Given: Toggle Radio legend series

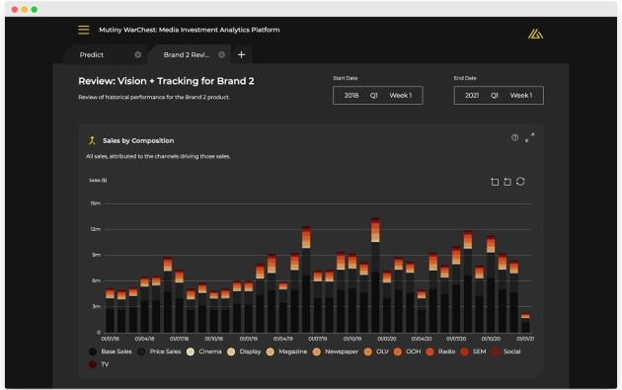Looking at the screenshot, I should click(x=440, y=351).
